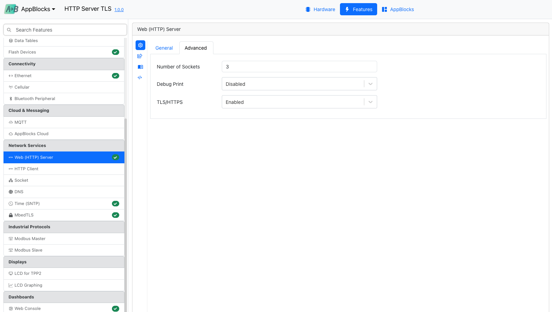Select the MQTT feature icon

11,122
